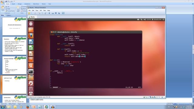Open VMware snapshot manager toolbar icon

click(x=45, y=13)
